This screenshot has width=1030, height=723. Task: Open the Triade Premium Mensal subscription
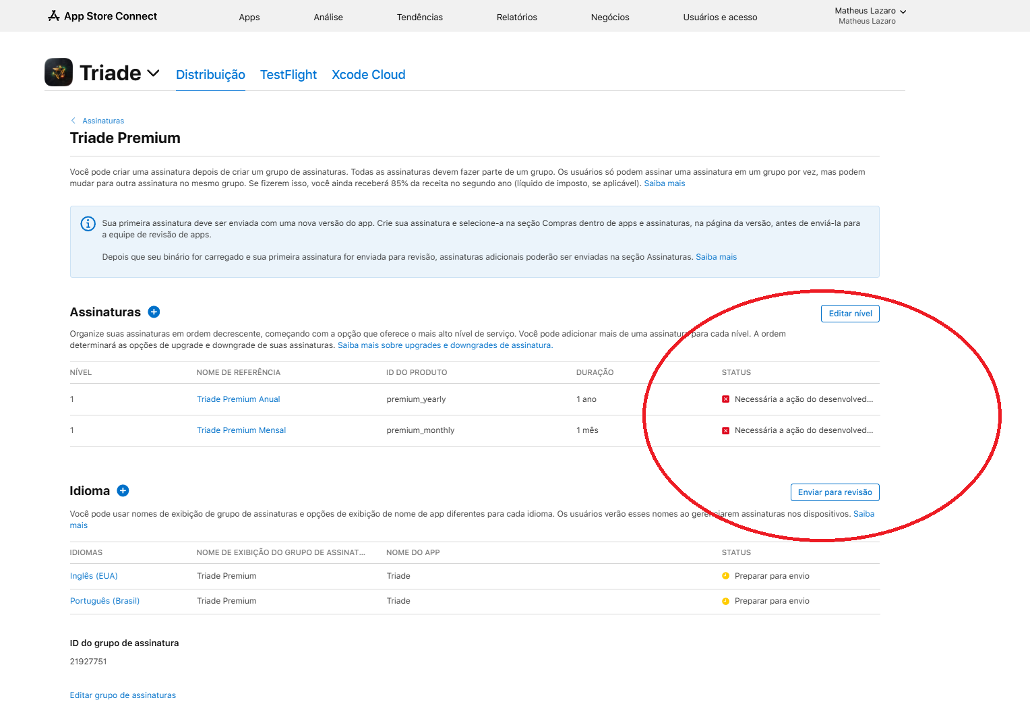coord(241,430)
